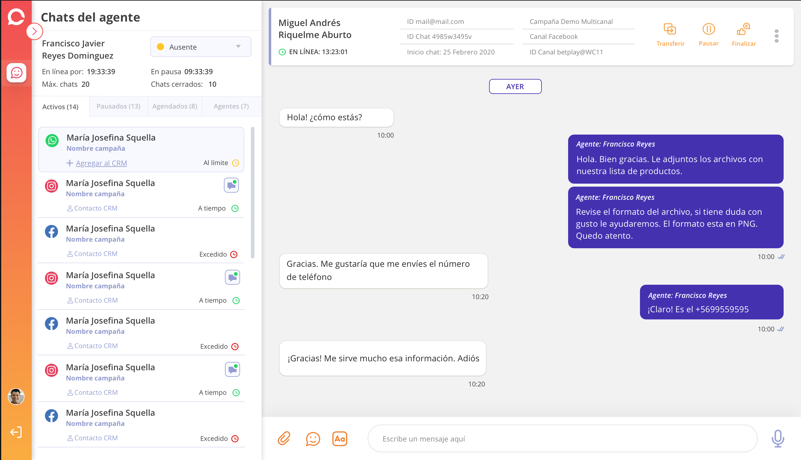Click the Transferir chat icon
Screen dimensions: 801x460
pos(670,29)
